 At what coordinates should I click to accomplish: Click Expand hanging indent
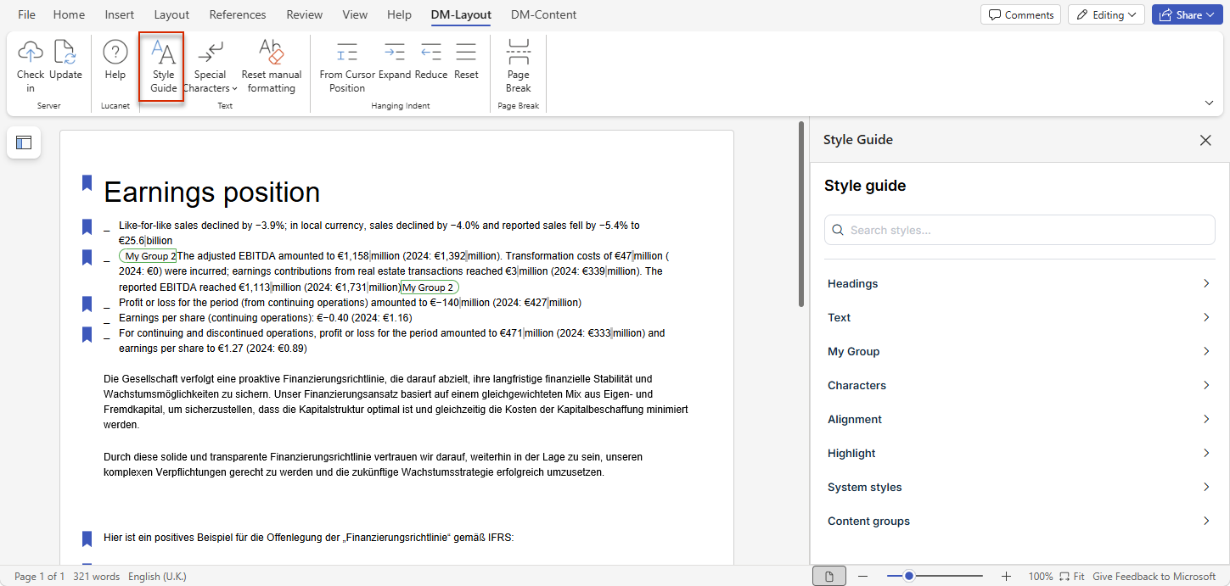(395, 61)
